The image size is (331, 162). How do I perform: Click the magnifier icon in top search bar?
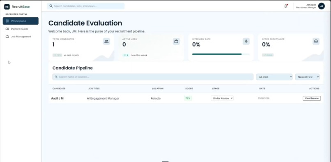pyautogui.click(x=51, y=6)
